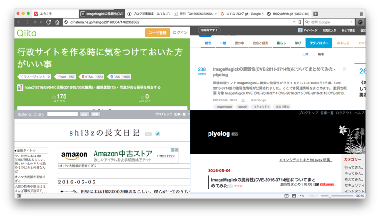Select the 学び category tab
Viewport: 380px width, 219px height.
[x=298, y=43]
